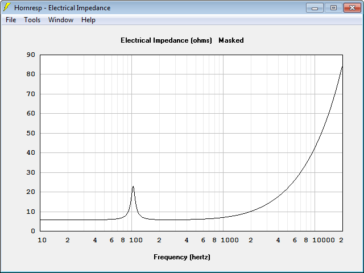This screenshot has height=273, width=364.
Task: Click the 10000 frequency axis label
Action: point(324,240)
